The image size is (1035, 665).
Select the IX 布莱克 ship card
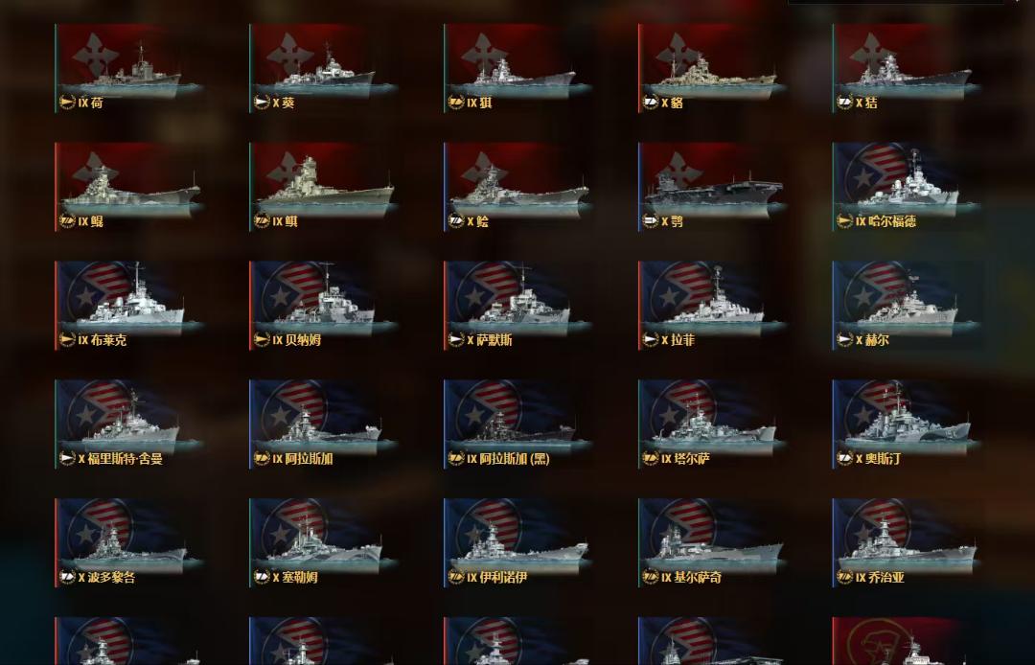[127, 306]
